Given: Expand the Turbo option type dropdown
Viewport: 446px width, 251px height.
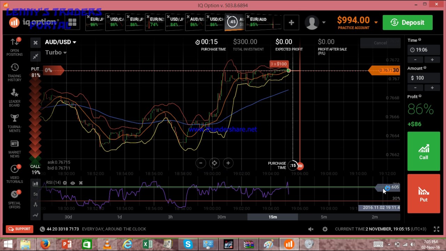Looking at the screenshot, I should (x=56, y=52).
